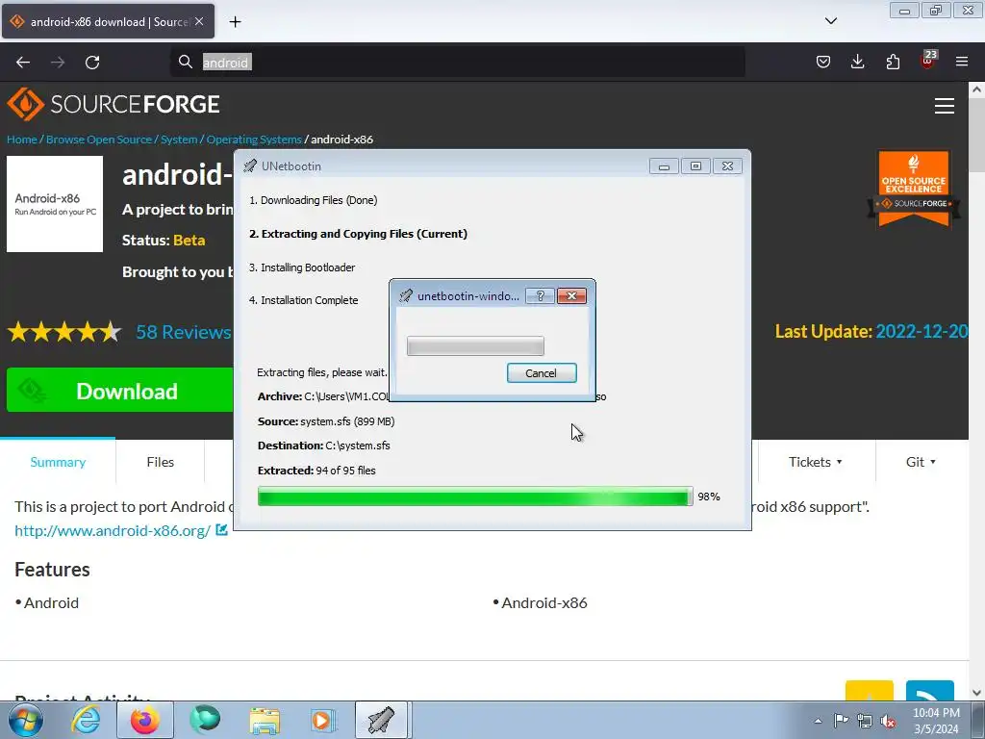
Task: Click the 'Downloading Files (Done)' step
Action: coord(314,200)
